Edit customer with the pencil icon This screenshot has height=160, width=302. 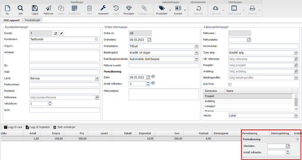point(61,33)
